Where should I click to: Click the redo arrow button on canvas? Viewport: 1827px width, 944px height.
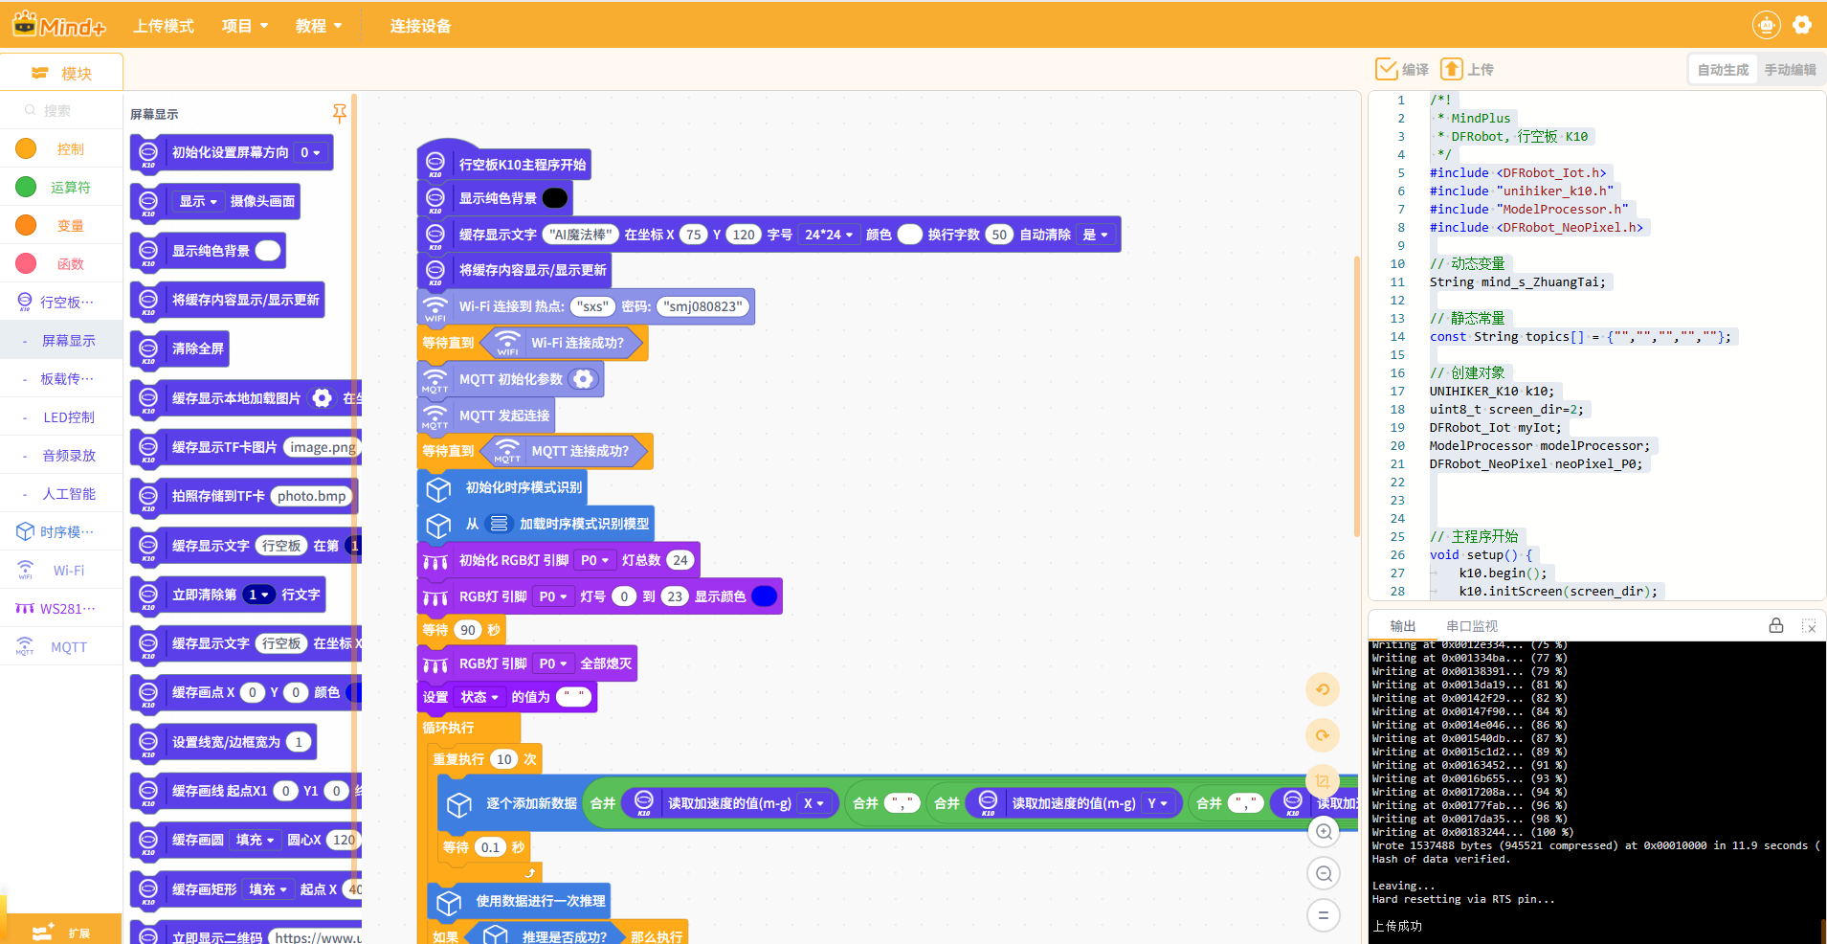1323,735
